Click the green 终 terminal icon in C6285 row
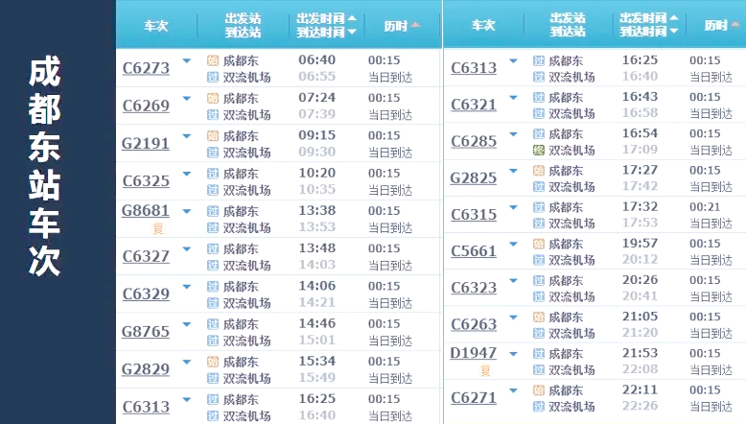The image size is (746, 424). (x=539, y=151)
